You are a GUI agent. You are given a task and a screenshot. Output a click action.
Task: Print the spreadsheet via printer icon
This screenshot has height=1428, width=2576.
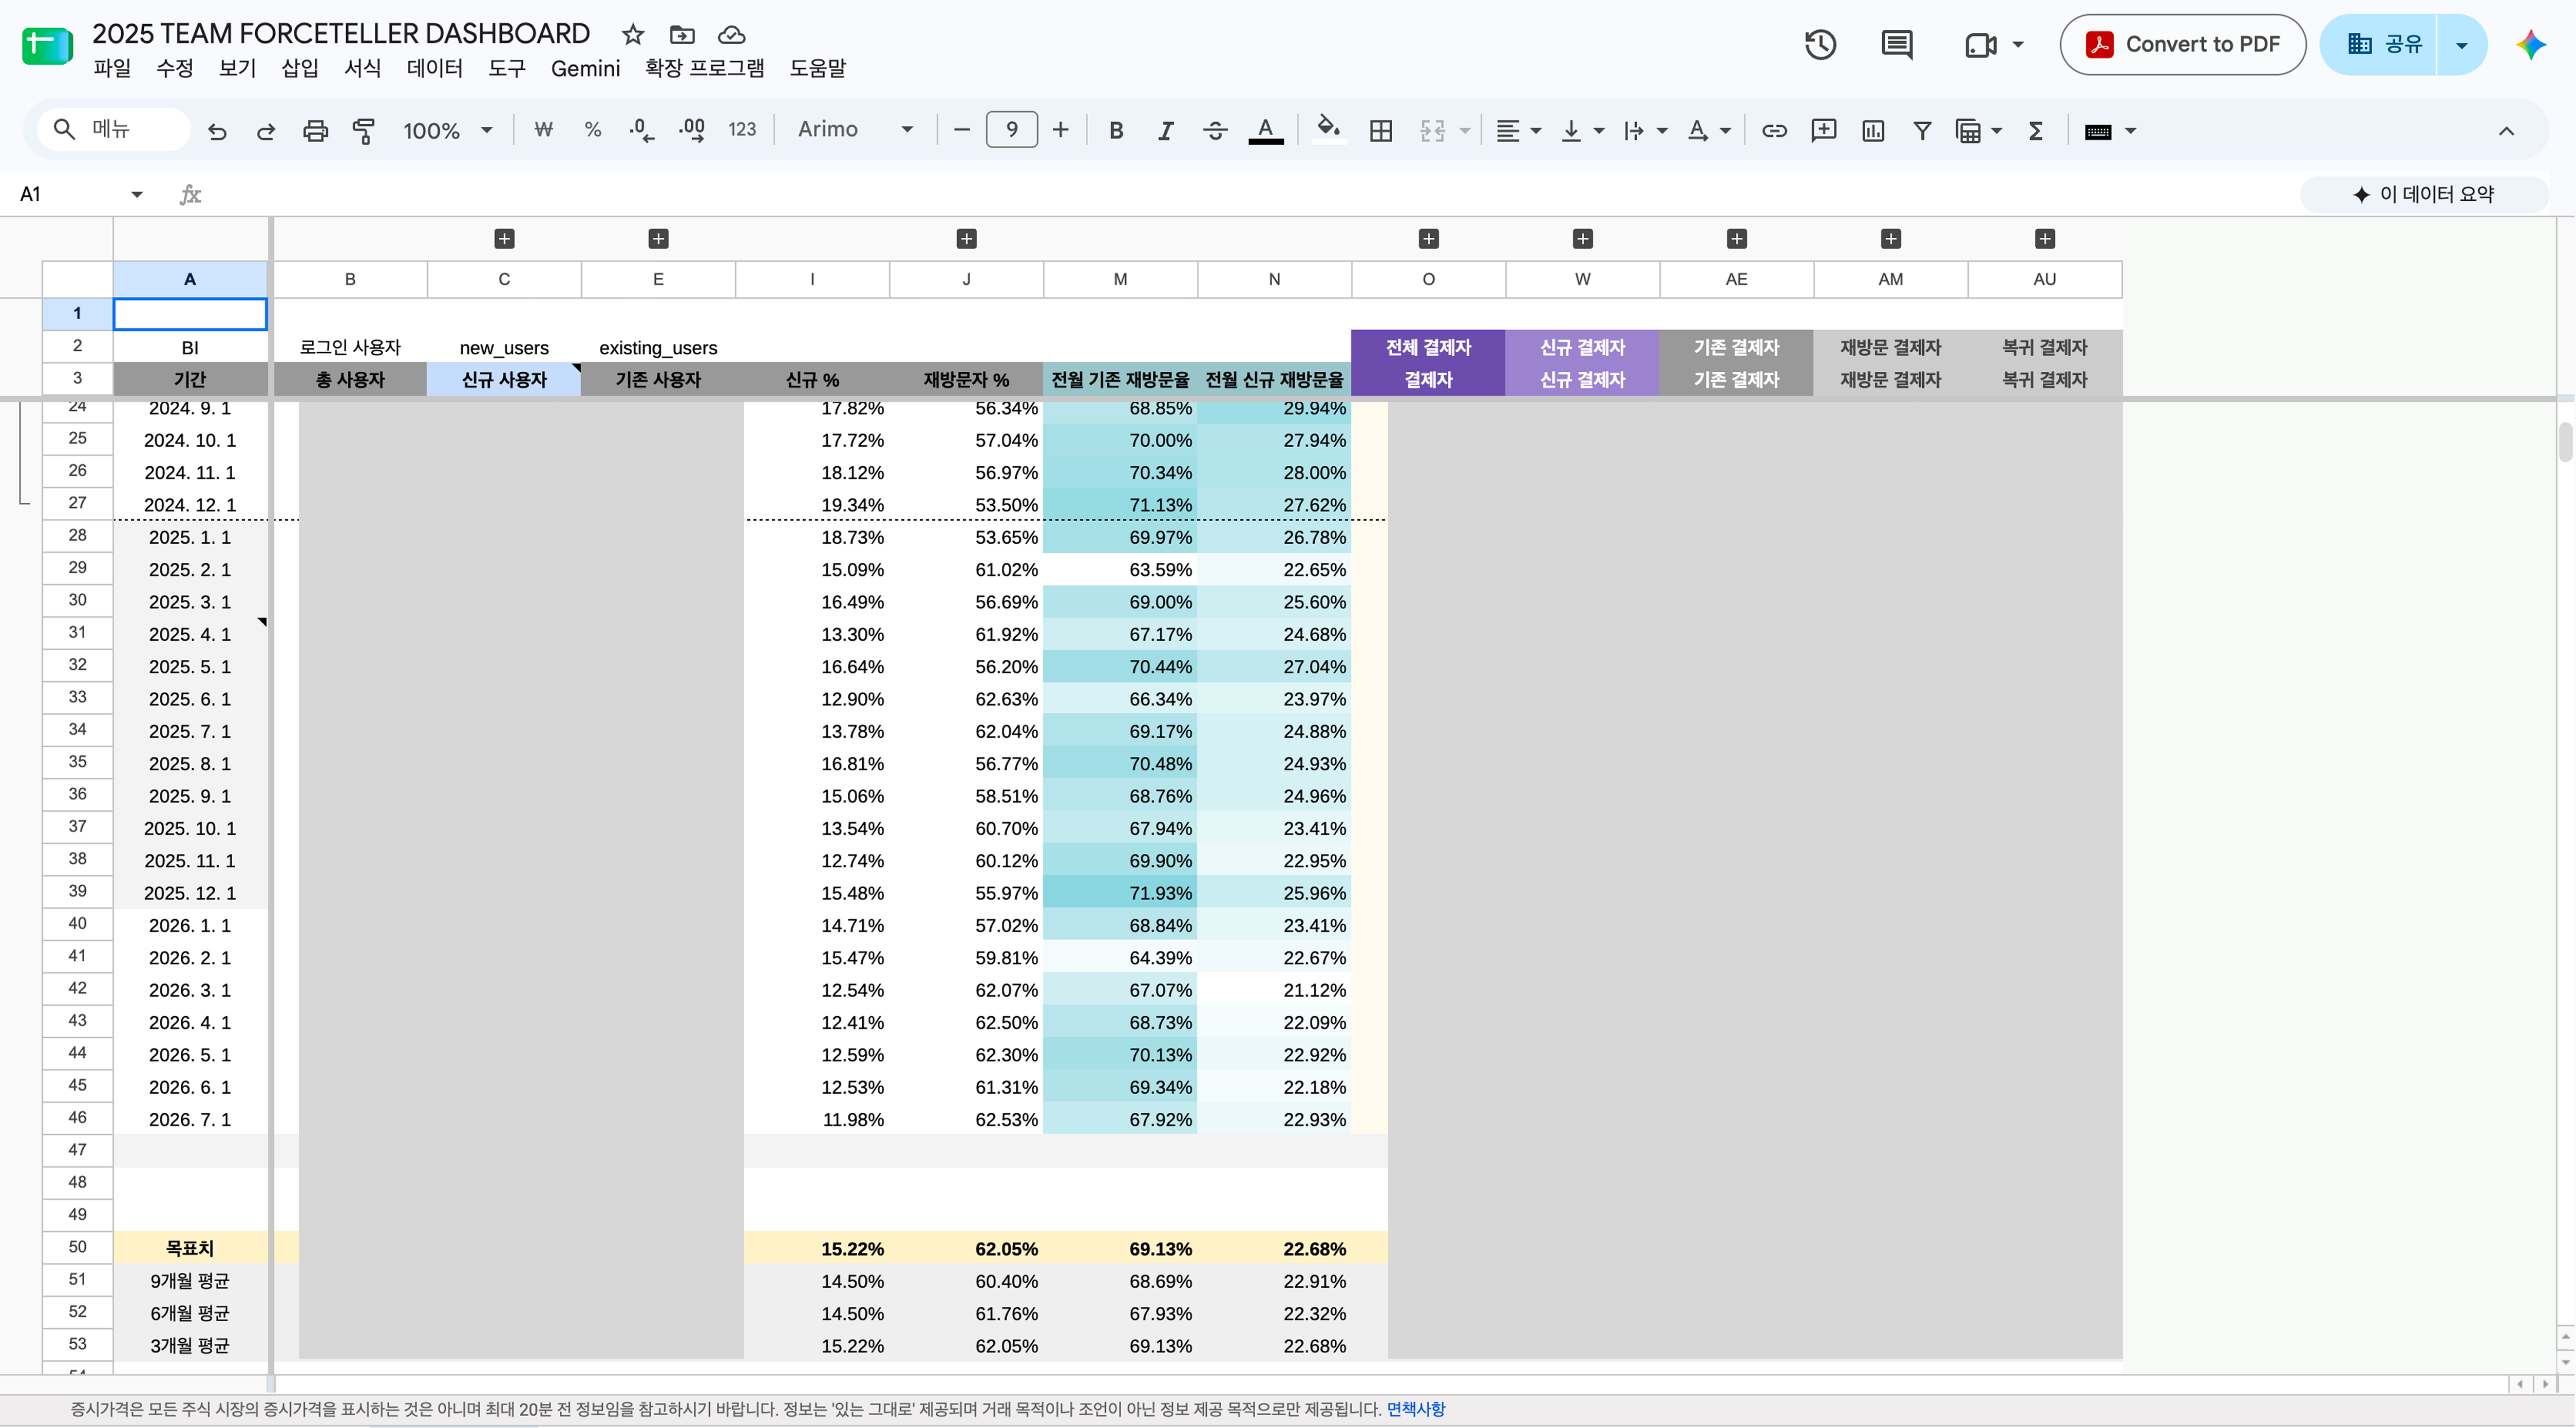(315, 131)
